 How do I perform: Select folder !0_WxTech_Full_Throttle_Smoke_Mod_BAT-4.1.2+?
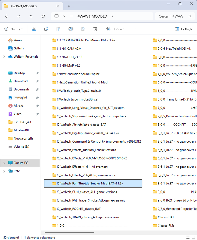[93, 184]
